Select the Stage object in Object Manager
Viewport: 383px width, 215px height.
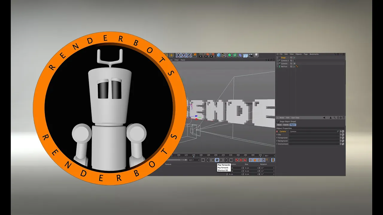[x=283, y=58]
